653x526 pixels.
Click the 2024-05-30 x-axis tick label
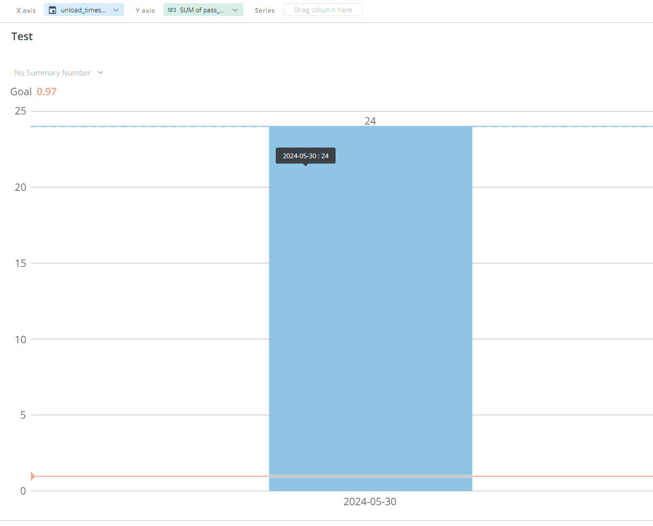[370, 501]
